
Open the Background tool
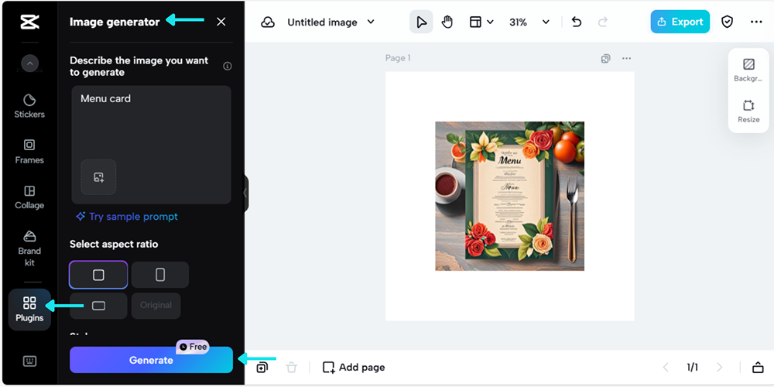[x=748, y=70]
